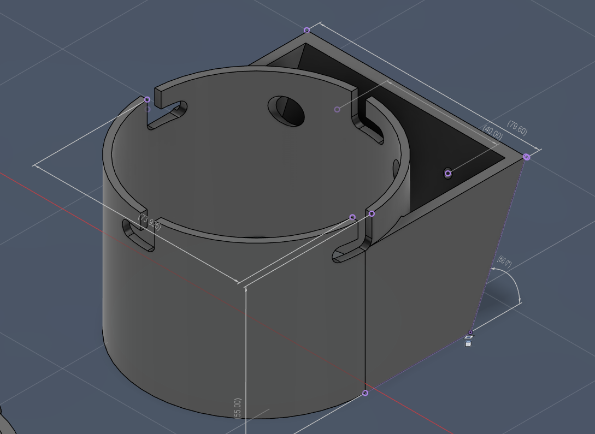Select the large round hole in cylinder wall
Image resolution: width=595 pixels, height=434 pixels.
coord(286,111)
